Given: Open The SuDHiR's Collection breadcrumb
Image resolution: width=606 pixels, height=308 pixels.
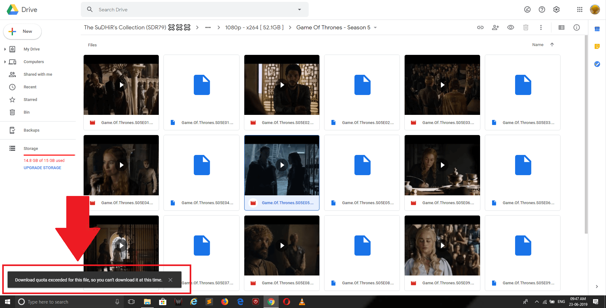Looking at the screenshot, I should (137, 27).
